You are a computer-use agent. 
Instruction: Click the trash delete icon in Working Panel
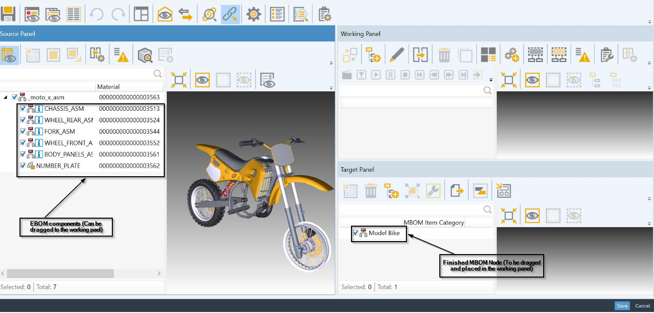click(444, 54)
